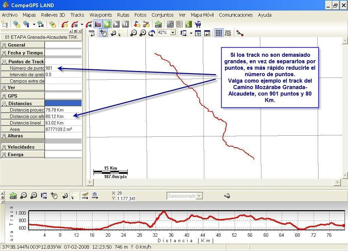Click the green stop recording button
Image resolution: width=348 pixels, height=251 pixels.
click(x=107, y=24)
